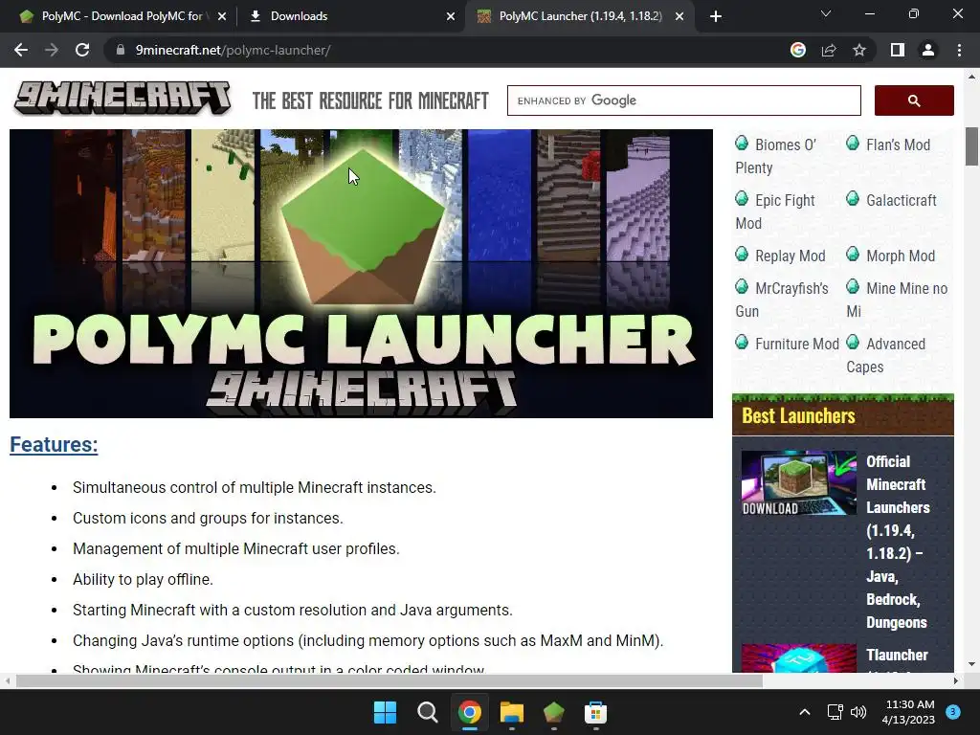Image resolution: width=980 pixels, height=735 pixels.
Task: Open the Windows Start menu
Action: [x=385, y=712]
